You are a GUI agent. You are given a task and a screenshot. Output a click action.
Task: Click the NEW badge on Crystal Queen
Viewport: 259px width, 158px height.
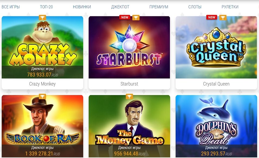coord(212,17)
